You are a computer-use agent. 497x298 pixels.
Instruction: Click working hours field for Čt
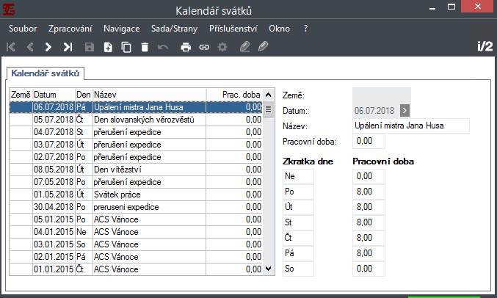point(369,238)
